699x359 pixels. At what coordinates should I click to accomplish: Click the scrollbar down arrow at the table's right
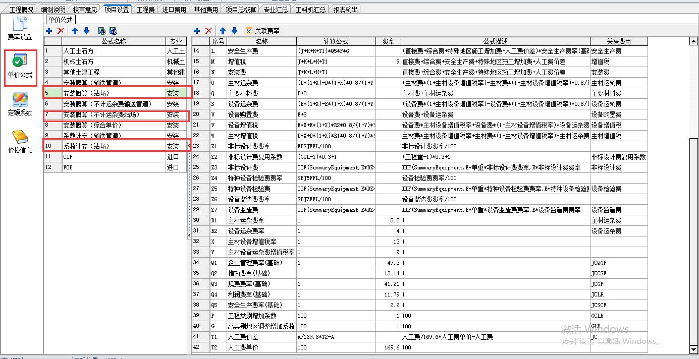(693, 349)
